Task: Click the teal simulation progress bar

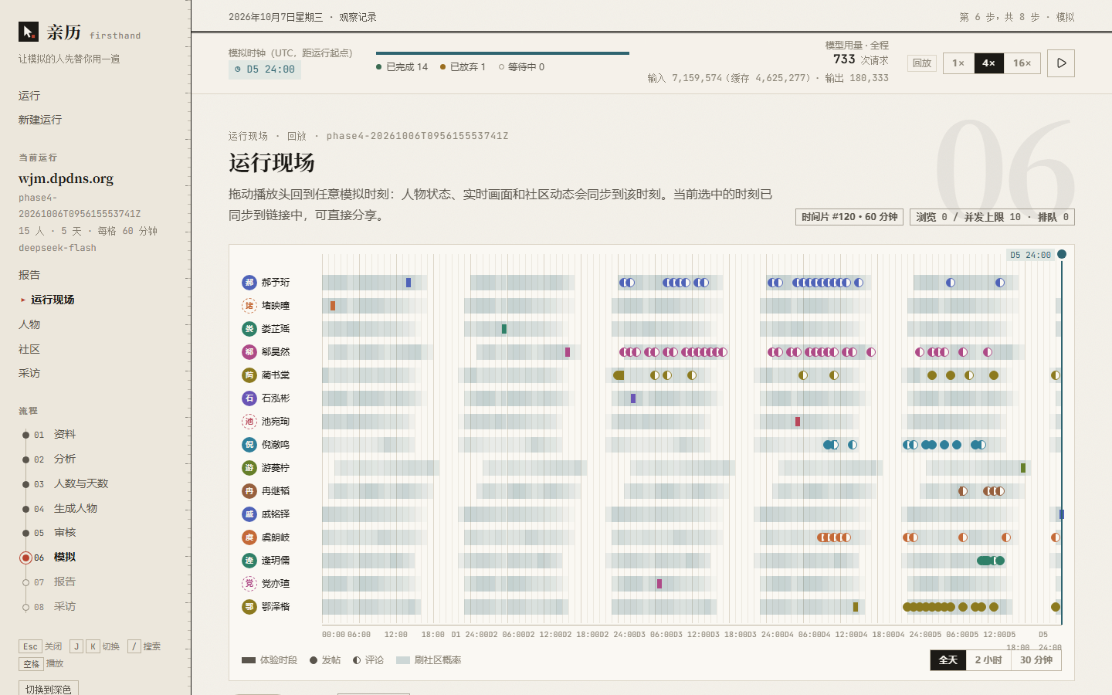Action: (503, 53)
